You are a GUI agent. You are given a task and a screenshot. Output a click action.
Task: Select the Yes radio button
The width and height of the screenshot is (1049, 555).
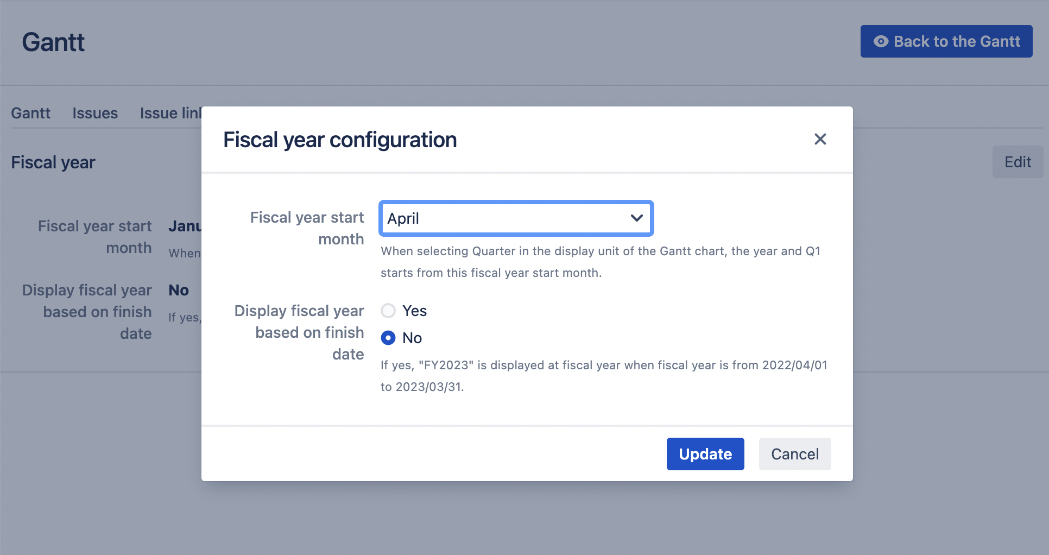pyautogui.click(x=388, y=311)
